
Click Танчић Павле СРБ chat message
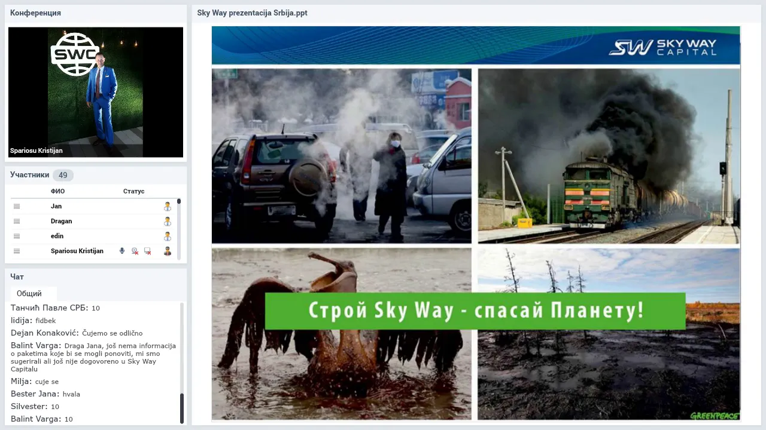(x=55, y=308)
